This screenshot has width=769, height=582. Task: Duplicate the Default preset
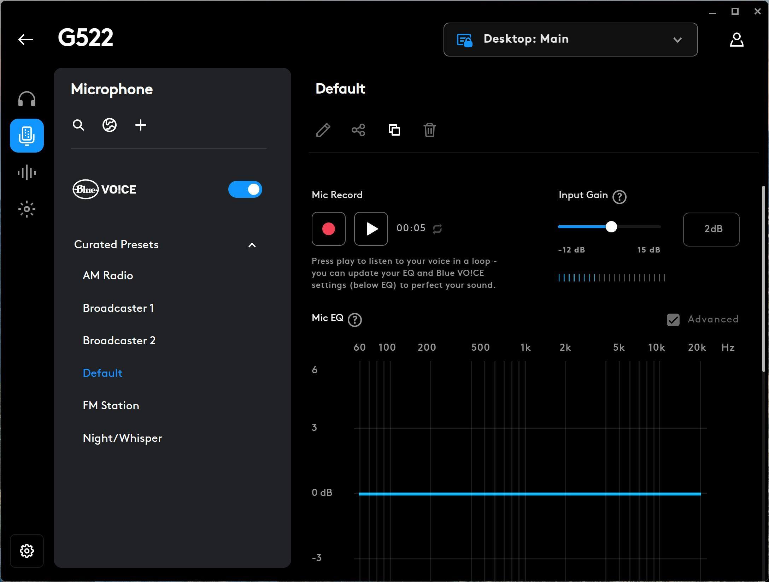point(394,130)
